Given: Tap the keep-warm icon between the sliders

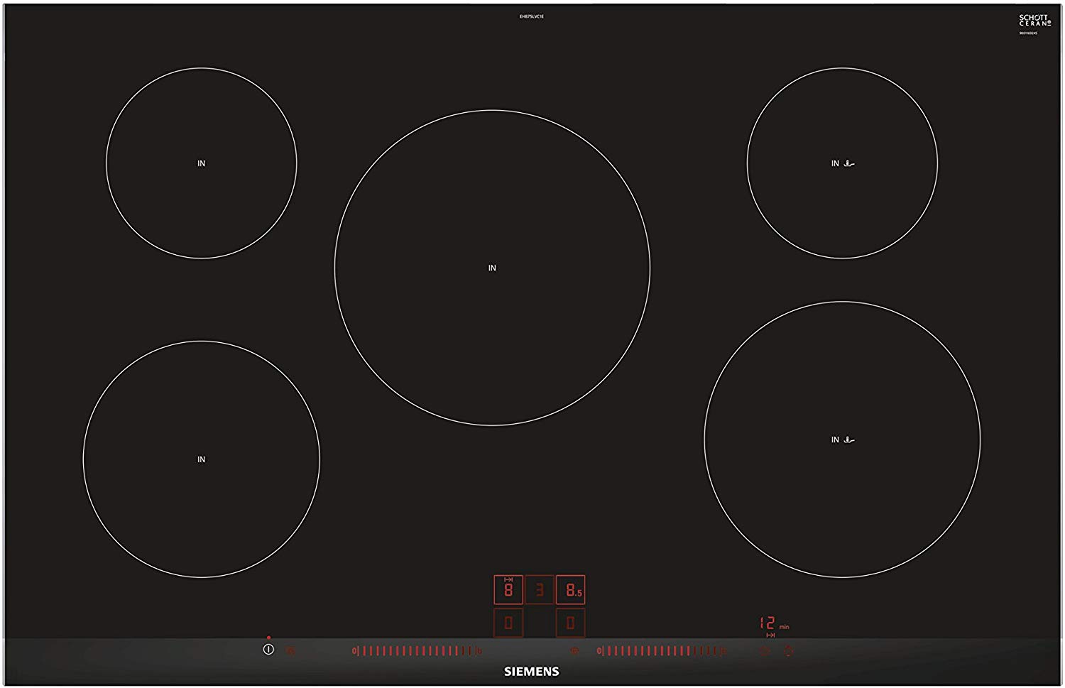Looking at the screenshot, I should [574, 650].
